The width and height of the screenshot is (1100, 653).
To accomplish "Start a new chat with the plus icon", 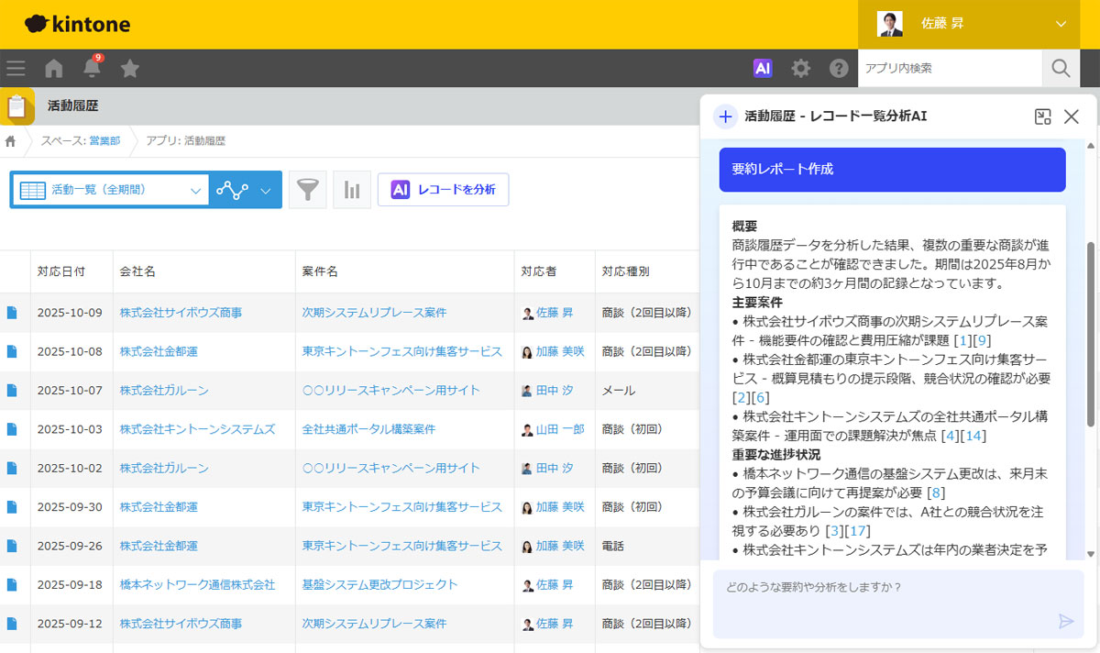I will pyautogui.click(x=726, y=116).
